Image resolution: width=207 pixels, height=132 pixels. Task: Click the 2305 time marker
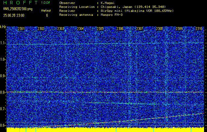click(100, 29)
